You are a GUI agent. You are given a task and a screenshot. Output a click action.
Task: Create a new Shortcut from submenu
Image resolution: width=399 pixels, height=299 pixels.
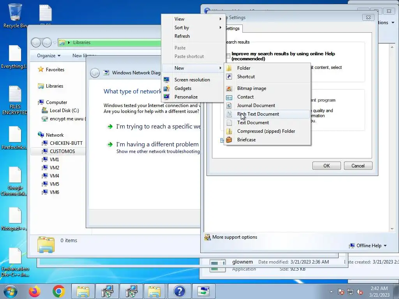[267, 77]
